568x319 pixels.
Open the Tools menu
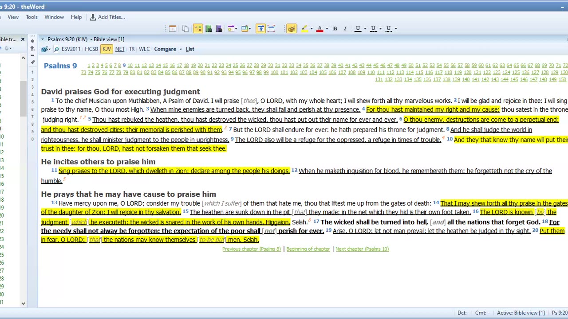[x=32, y=17]
